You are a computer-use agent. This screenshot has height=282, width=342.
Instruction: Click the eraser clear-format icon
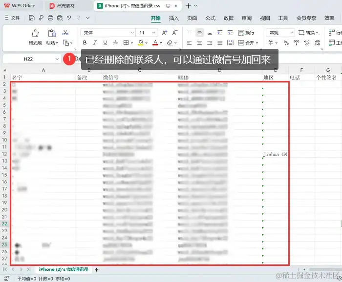170,42
